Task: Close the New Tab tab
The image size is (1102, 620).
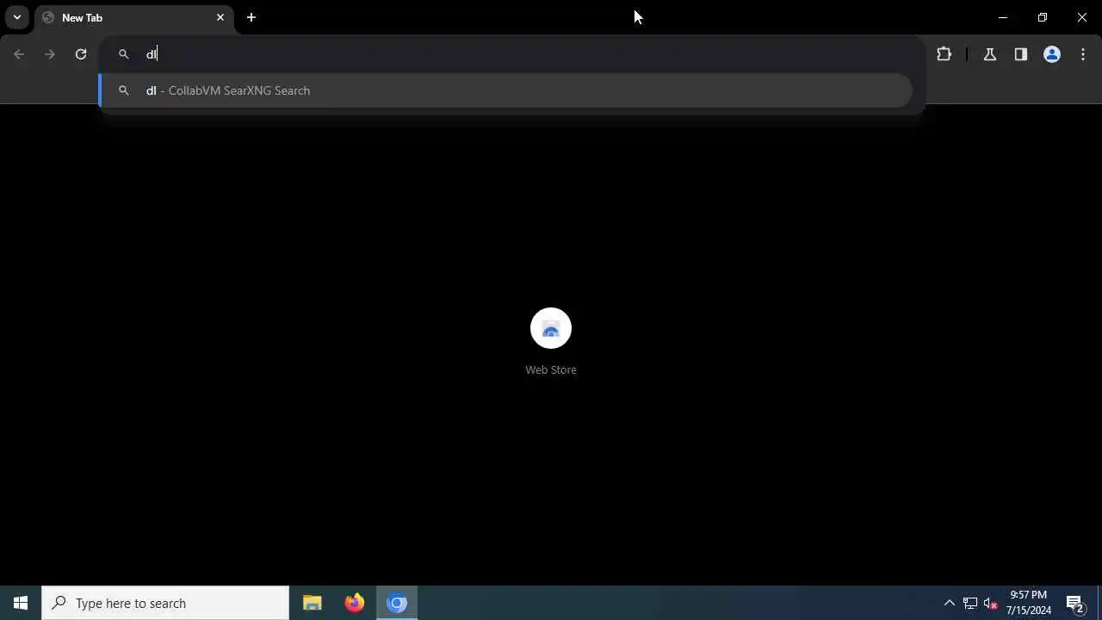Action: pos(220,17)
